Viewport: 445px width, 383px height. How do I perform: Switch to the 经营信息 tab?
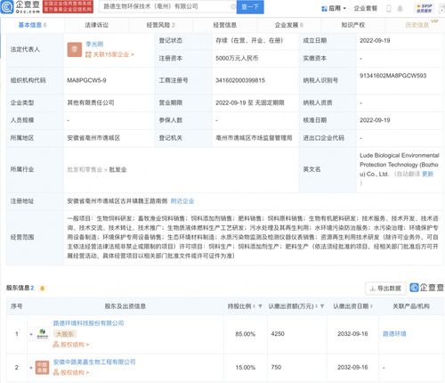224,25
